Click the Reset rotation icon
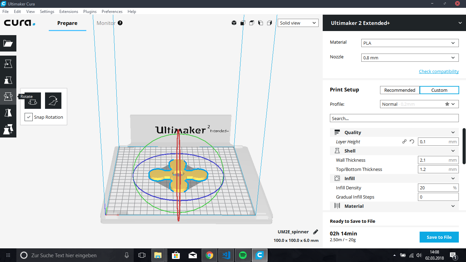Viewport: 466px width, 262px height. coord(33,101)
